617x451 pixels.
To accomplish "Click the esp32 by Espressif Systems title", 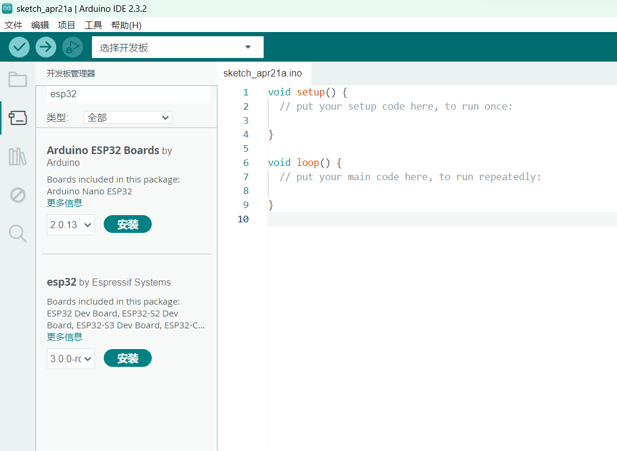I will coord(109,282).
